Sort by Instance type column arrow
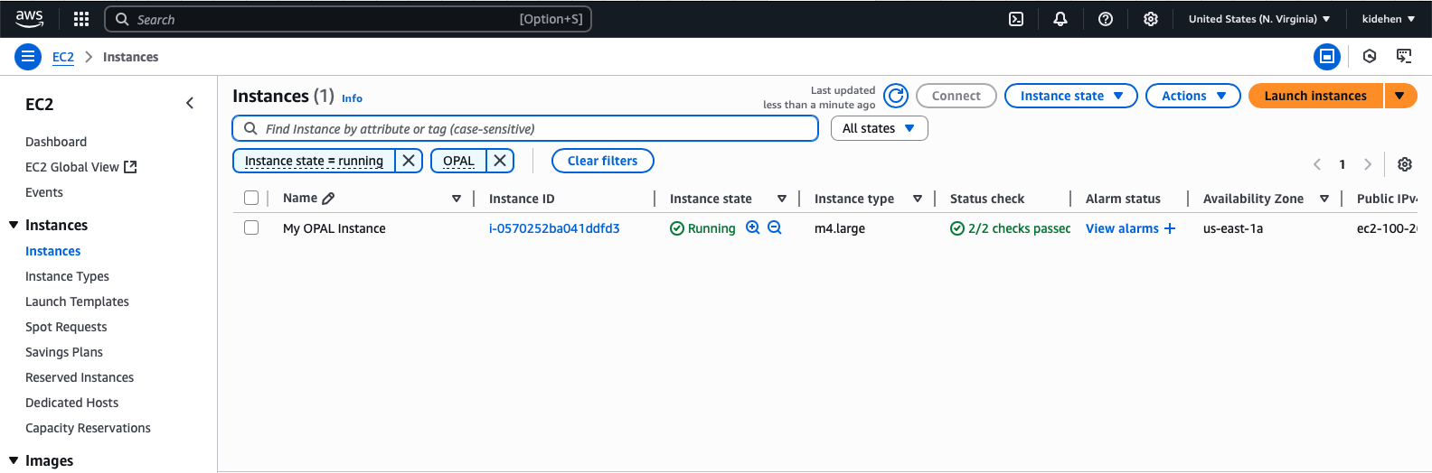The height and width of the screenshot is (473, 1432). coord(918,199)
